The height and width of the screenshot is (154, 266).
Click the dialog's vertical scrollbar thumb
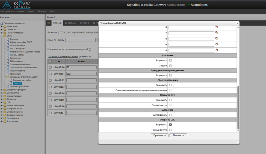[x=238, y=107]
